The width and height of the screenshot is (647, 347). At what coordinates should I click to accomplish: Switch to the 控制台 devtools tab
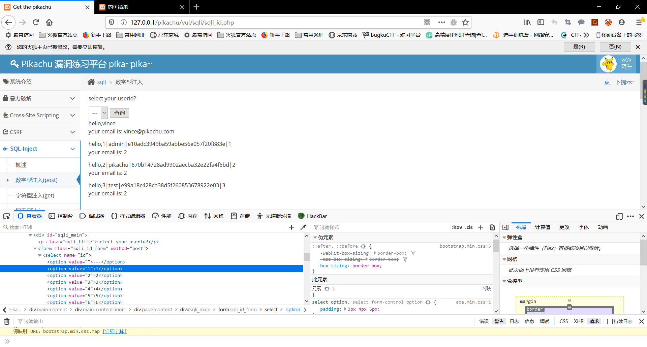[x=61, y=216]
